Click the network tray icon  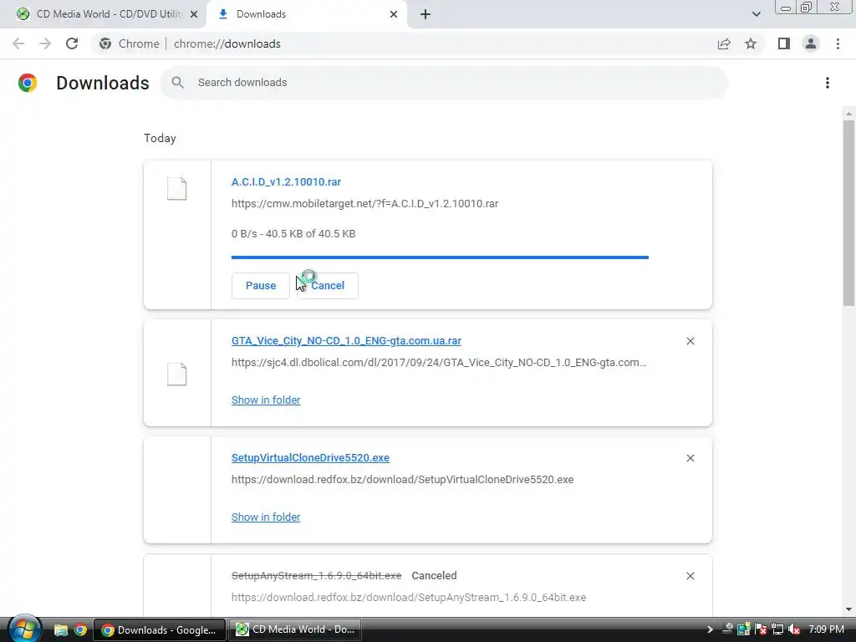pyautogui.click(x=777, y=630)
